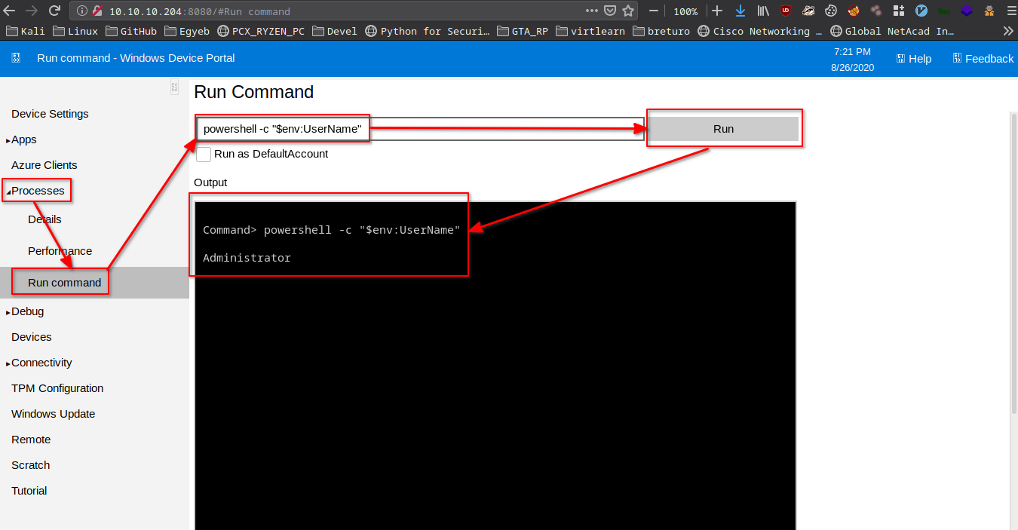The height and width of the screenshot is (530, 1018).
Task: Expand the Connectivity section
Action: coord(8,363)
